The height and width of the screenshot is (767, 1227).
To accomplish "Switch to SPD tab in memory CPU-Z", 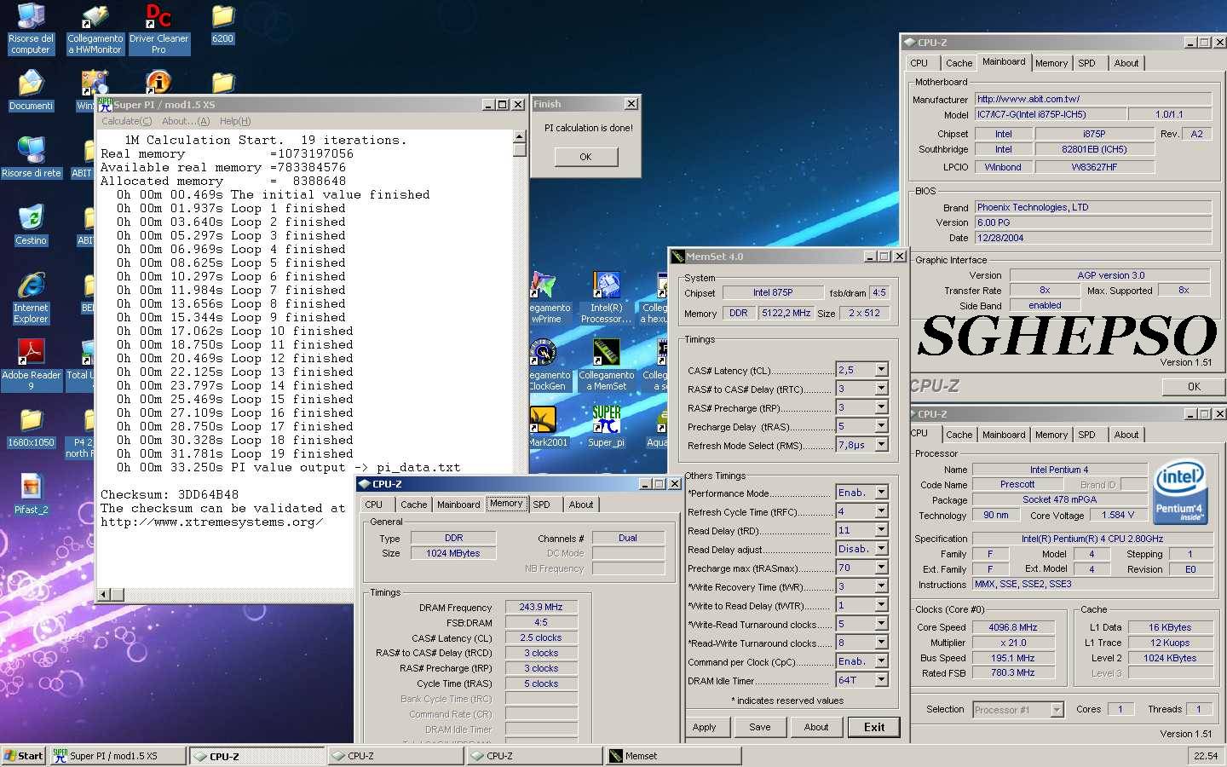I will coord(542,505).
